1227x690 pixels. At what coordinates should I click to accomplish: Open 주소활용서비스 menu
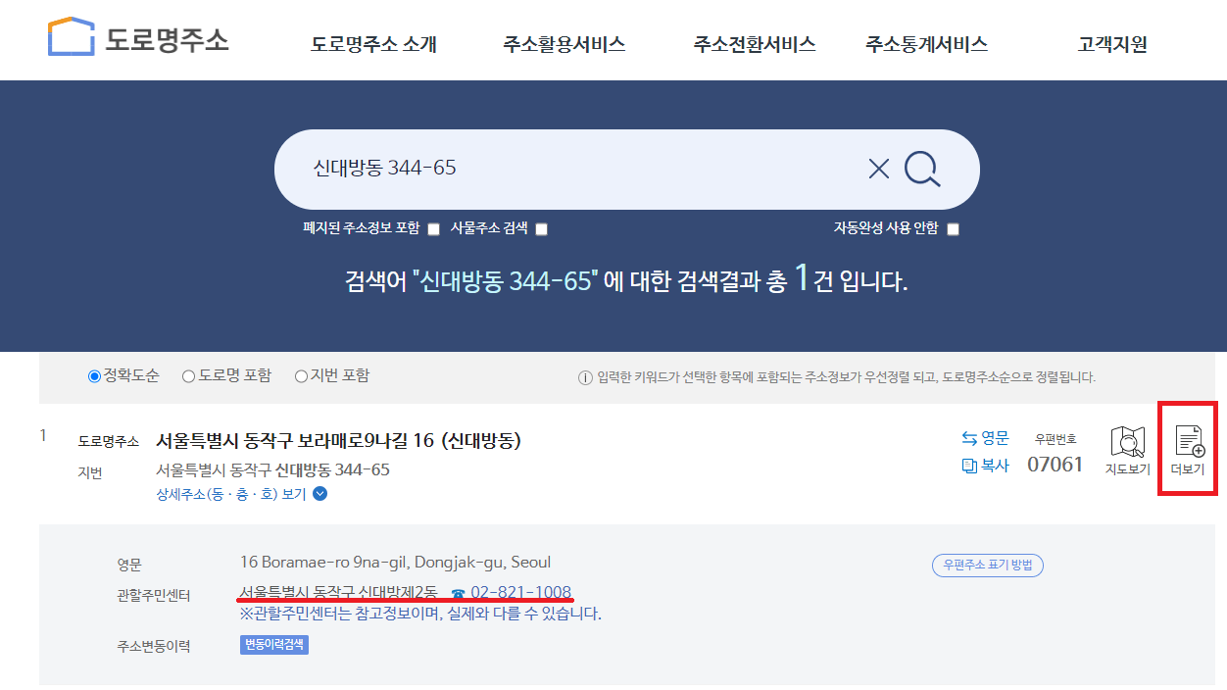(564, 44)
